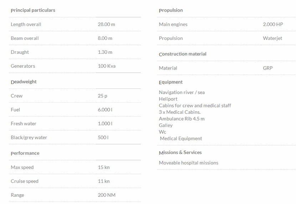
Task: Select the Length overall value 28.00 m
Action: [106, 24]
